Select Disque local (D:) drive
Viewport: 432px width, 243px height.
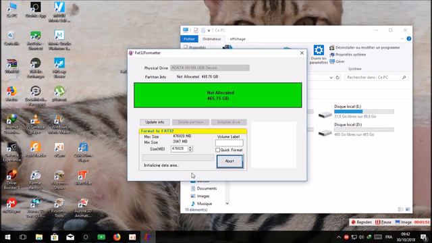(x=356, y=130)
